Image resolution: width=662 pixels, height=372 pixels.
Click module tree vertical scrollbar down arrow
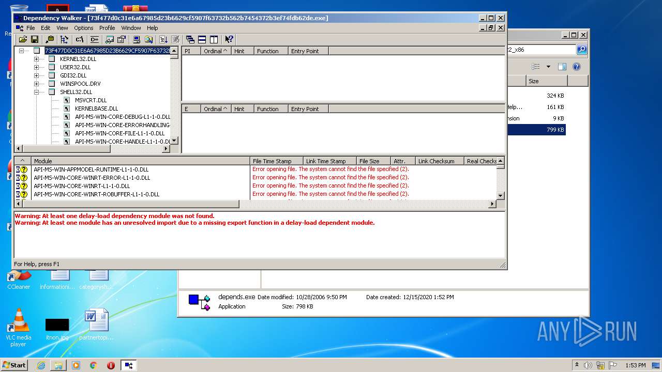tap(174, 141)
